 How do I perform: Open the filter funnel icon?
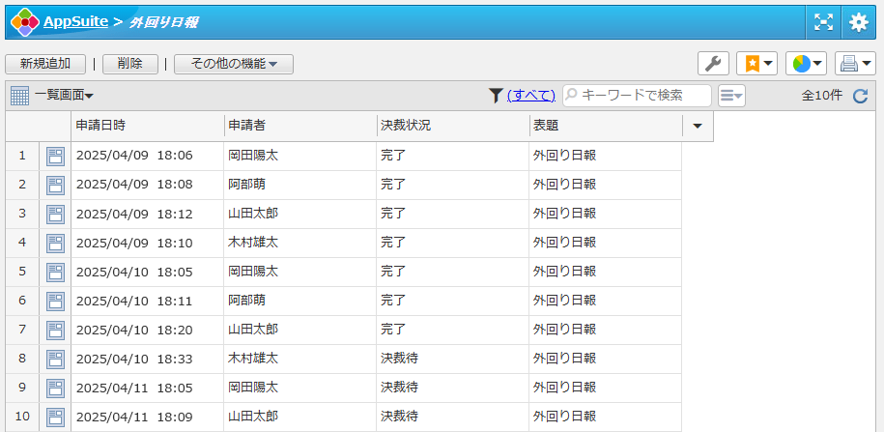[496, 95]
